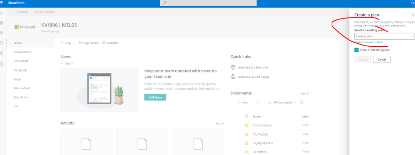Open Recycle bin in site navigation
The image size is (415, 155).
click(21, 97)
